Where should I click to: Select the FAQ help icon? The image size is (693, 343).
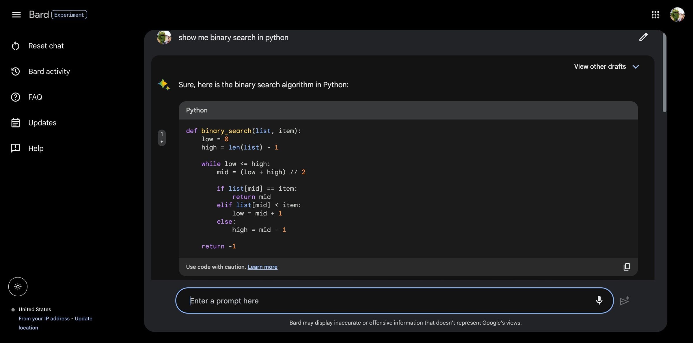click(15, 97)
